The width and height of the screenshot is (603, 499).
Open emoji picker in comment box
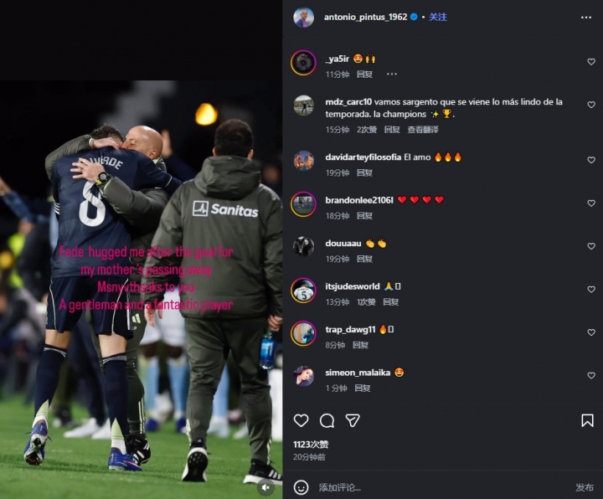[x=301, y=487]
